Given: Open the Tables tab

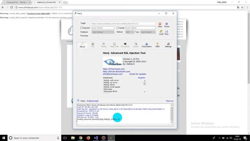Looking at the screenshot, I should pyautogui.click(x=104, y=45).
